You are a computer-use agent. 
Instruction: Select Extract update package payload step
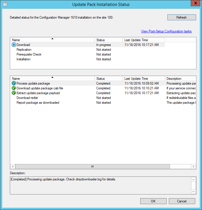(103, 93)
